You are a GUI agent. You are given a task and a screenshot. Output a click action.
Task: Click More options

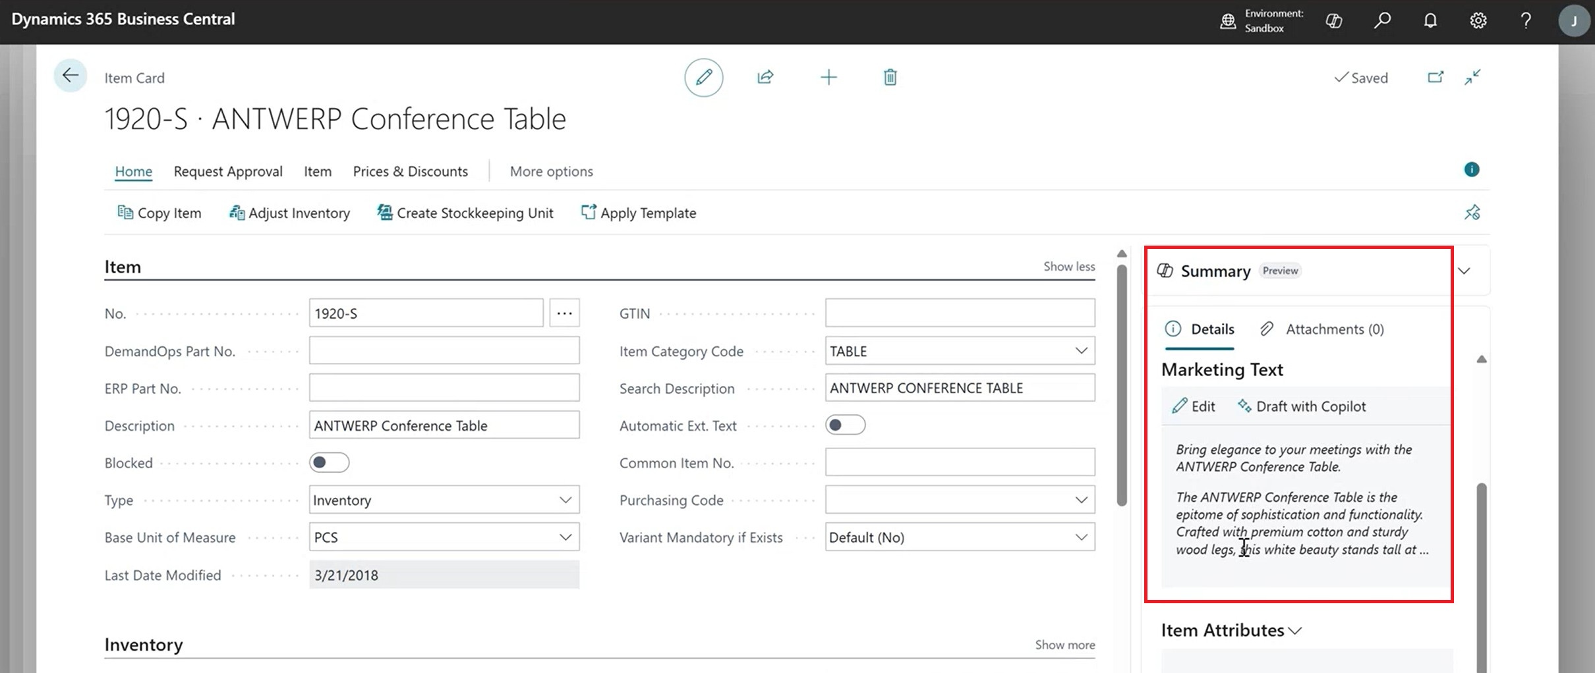tap(551, 171)
